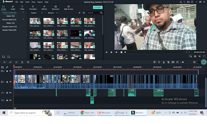This screenshot has width=207, height=124.
Task: Open the Edit adjust sliders icon
Action: [x=28, y=62]
